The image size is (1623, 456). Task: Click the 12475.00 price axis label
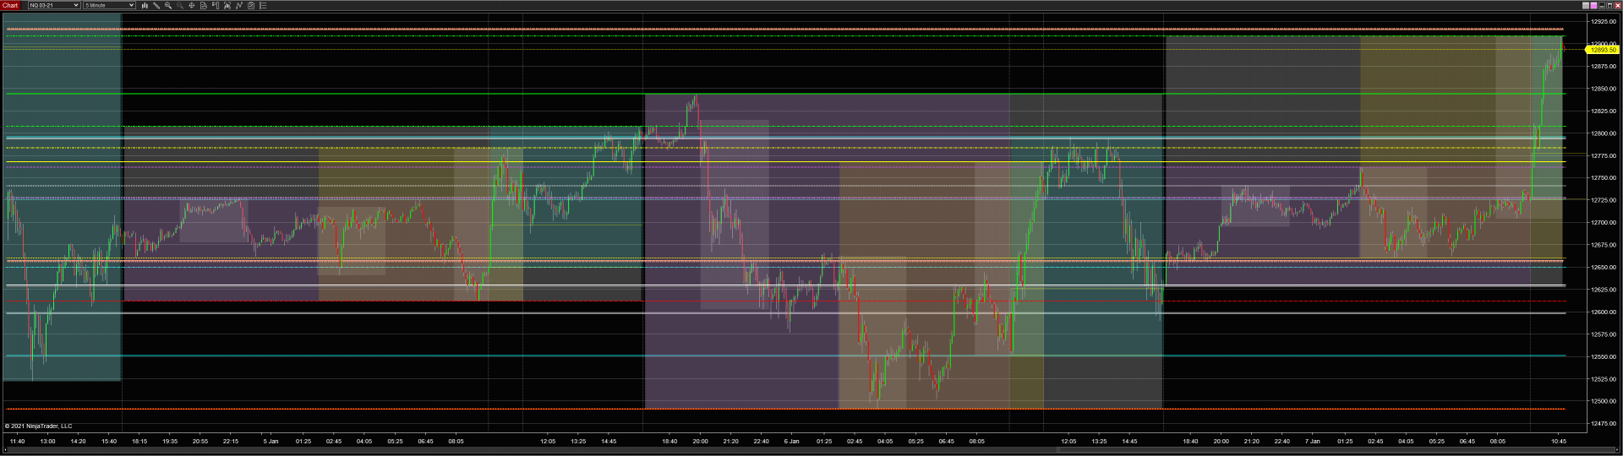pyautogui.click(x=1603, y=424)
